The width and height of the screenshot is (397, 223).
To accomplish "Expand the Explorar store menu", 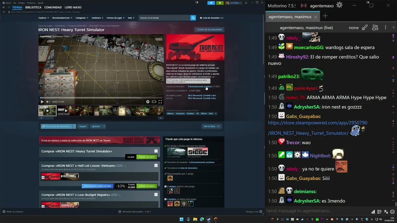I will (x=43, y=18).
